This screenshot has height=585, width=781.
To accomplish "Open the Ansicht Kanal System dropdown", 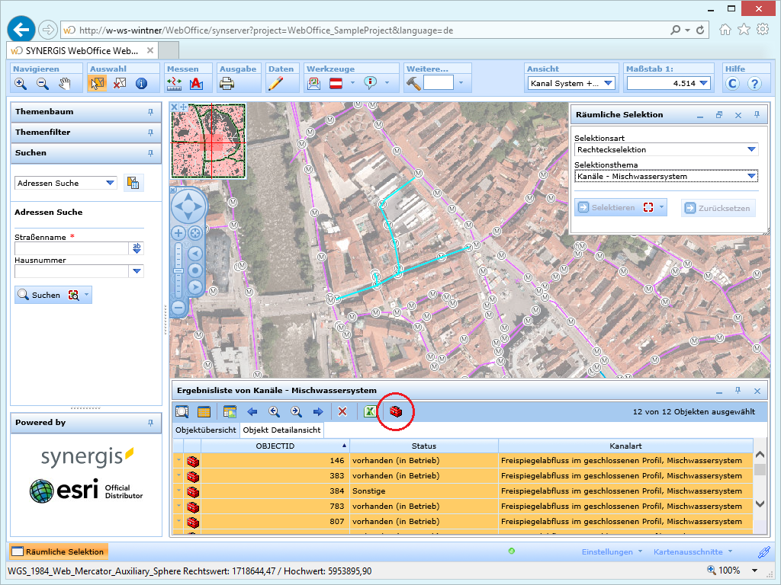I will pos(608,84).
